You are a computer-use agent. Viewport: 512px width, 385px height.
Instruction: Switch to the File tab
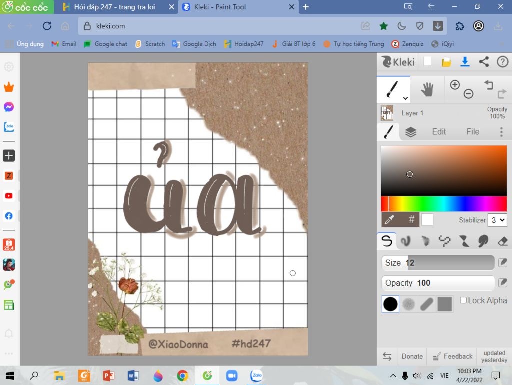(473, 132)
